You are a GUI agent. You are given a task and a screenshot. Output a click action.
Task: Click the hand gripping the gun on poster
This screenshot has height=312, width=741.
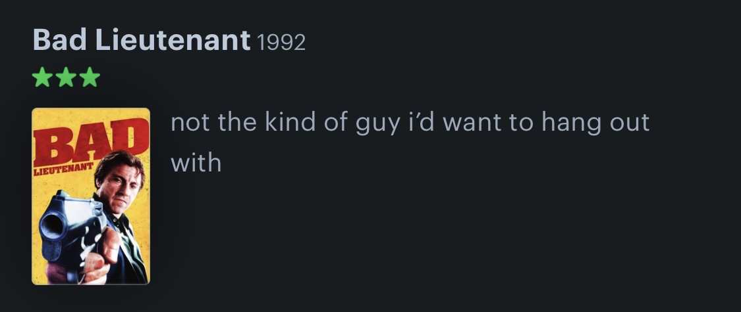[99, 256]
